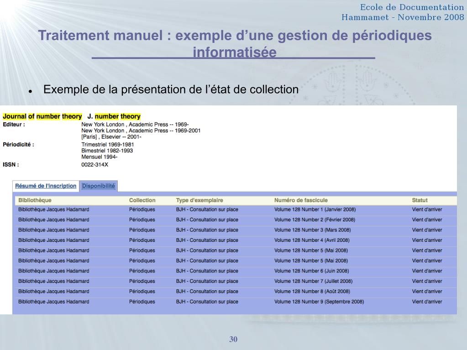Viewport: 467px width, 350px height.
Task: Select Volume 128 Number 8 (Août 2008)
Action: click(312, 292)
